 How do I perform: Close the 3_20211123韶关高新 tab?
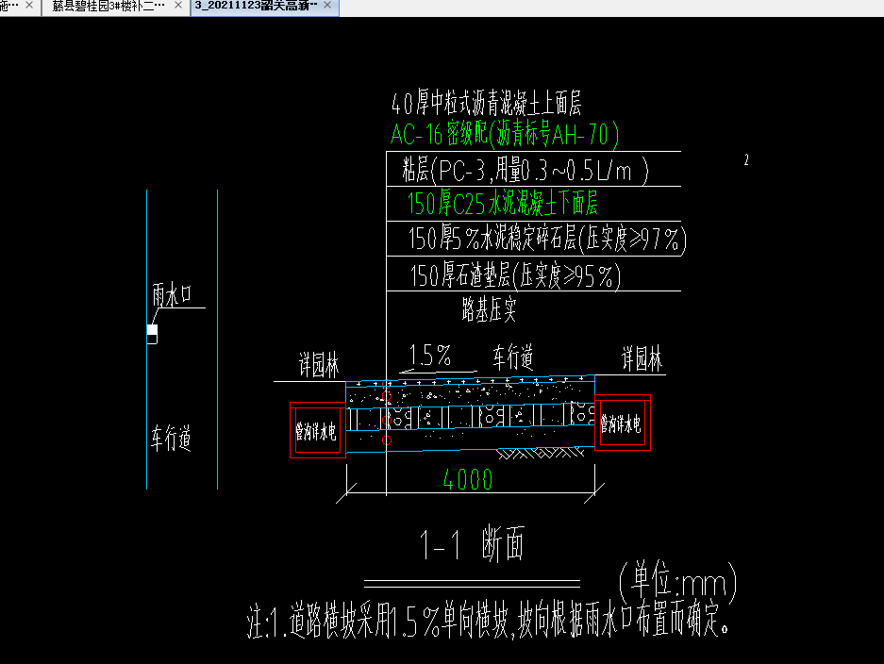pos(327,5)
